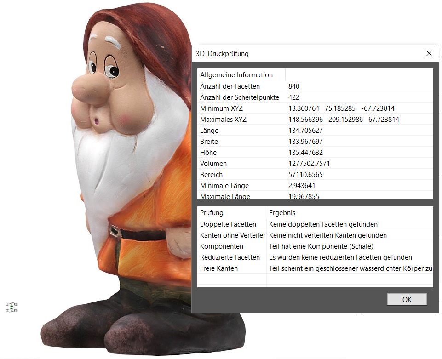442x359 pixels.
Task: Select the vertex count value 422
Action: point(294,97)
